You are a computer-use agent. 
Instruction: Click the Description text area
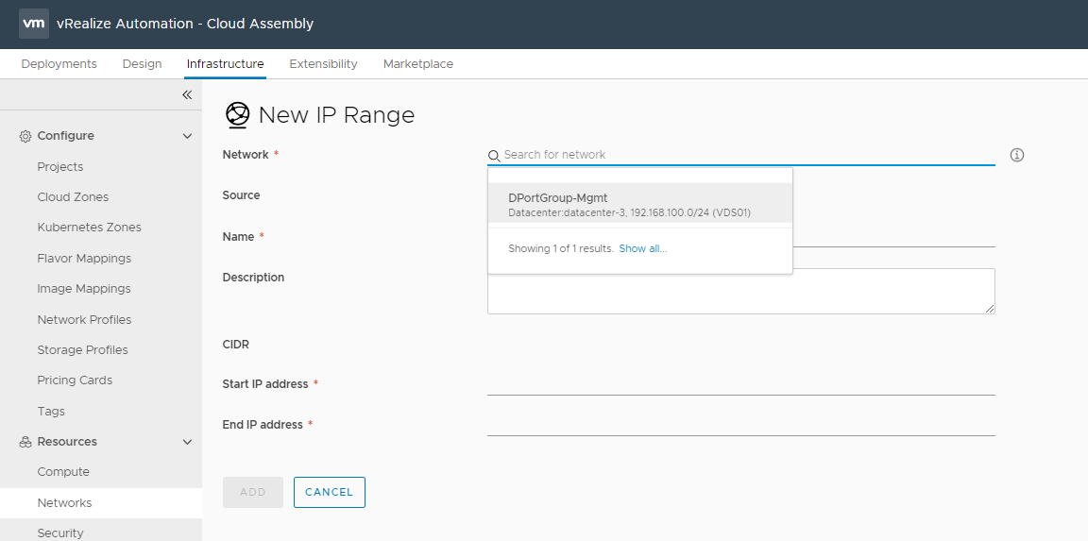(x=741, y=292)
